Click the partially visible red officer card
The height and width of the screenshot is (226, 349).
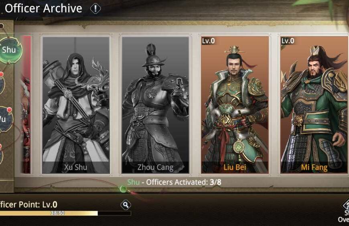(x=26, y=105)
